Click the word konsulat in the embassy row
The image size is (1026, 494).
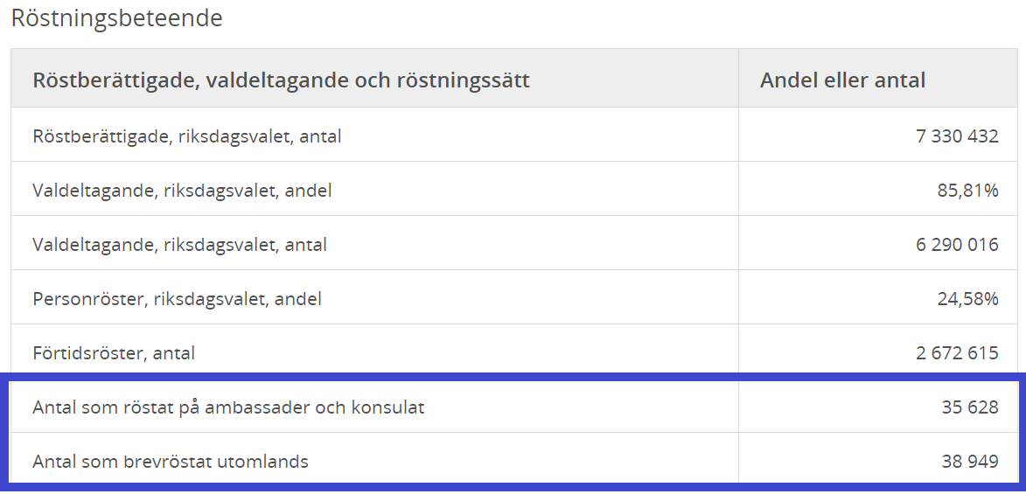(388, 407)
